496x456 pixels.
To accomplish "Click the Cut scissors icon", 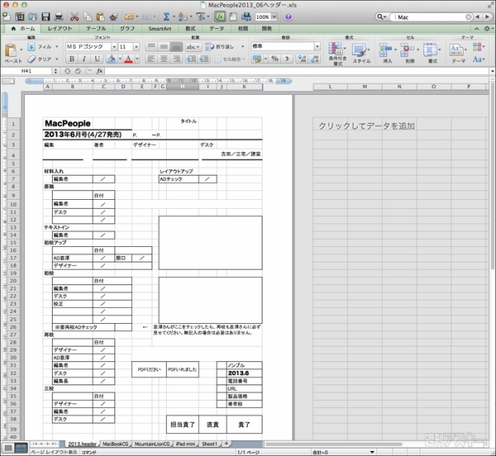I will (x=74, y=17).
